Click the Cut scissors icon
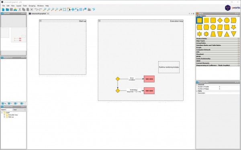The image size is (241, 150). (20, 10)
